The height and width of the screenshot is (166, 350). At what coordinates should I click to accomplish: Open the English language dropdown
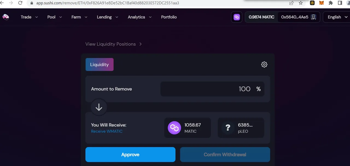[x=337, y=17]
